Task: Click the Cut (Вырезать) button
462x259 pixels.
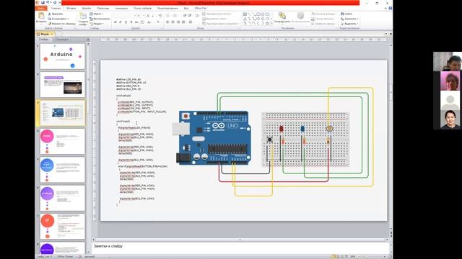Action: [x=56, y=14]
